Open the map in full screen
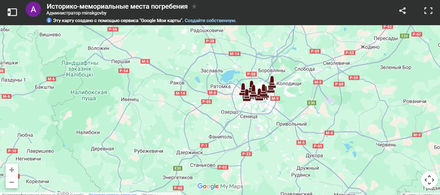The height and width of the screenshot is (195, 440). (428, 11)
